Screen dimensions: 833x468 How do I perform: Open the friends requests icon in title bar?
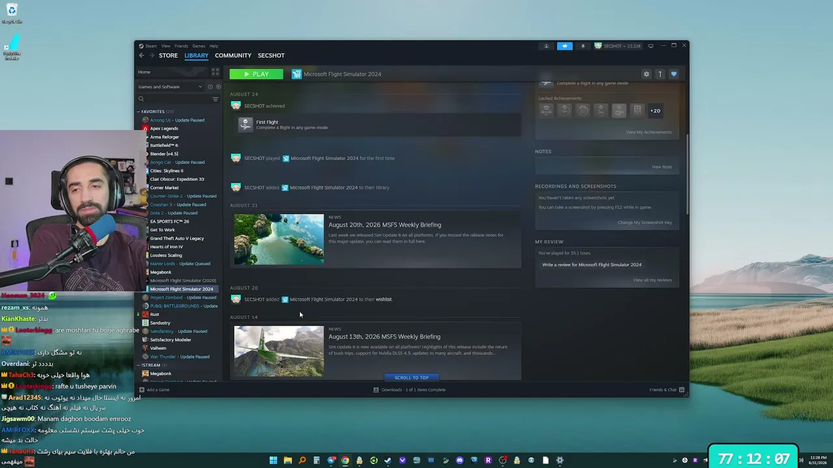(547, 46)
